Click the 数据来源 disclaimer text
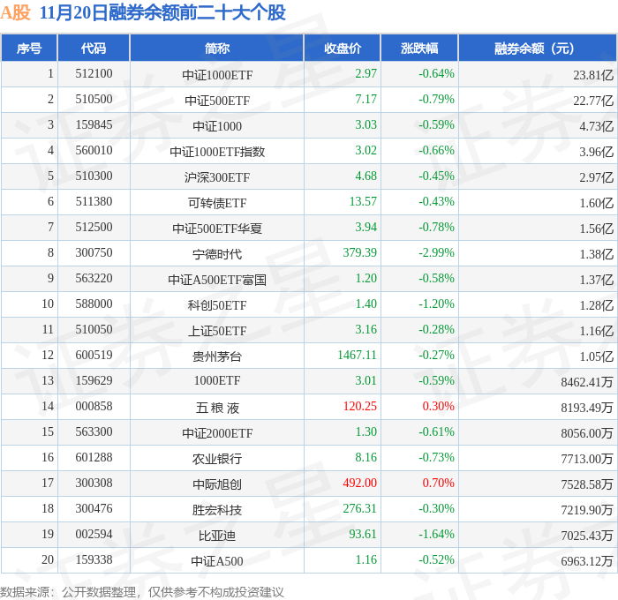Image resolution: width=618 pixels, height=600 pixels. pos(142,592)
